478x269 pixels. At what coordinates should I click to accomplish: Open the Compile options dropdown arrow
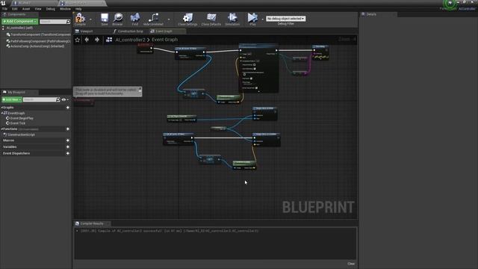(90, 19)
